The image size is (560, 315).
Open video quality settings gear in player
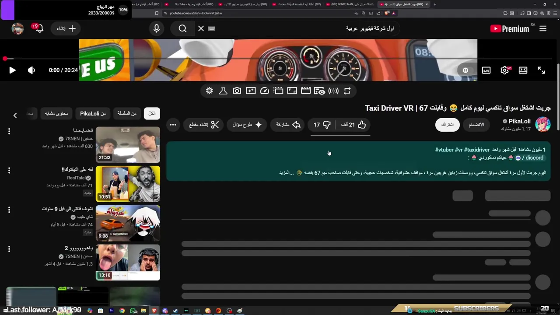pyautogui.click(x=504, y=70)
